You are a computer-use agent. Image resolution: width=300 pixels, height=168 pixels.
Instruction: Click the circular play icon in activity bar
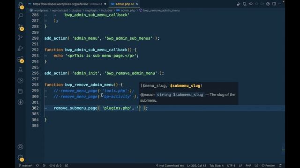pos(21,81)
